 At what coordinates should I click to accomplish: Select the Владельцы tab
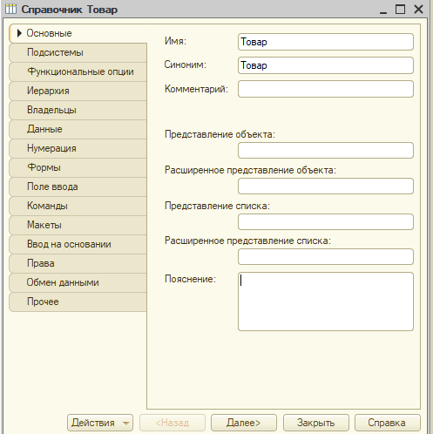[78, 110]
